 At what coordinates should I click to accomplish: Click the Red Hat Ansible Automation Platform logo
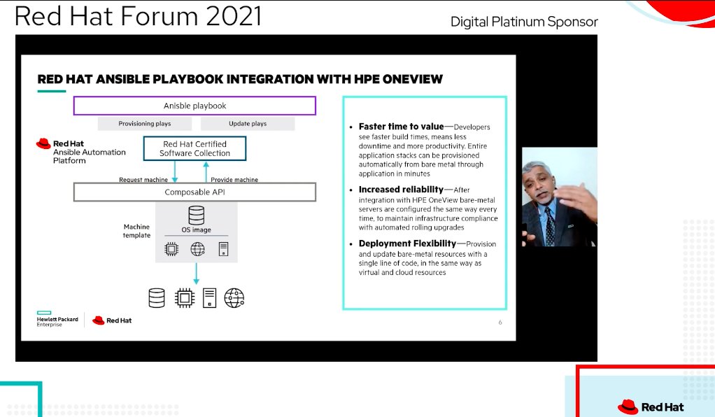(80, 151)
